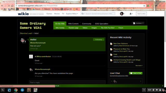Open the browser home page icon
The width and height of the screenshot is (166, 93).
(12, 6)
